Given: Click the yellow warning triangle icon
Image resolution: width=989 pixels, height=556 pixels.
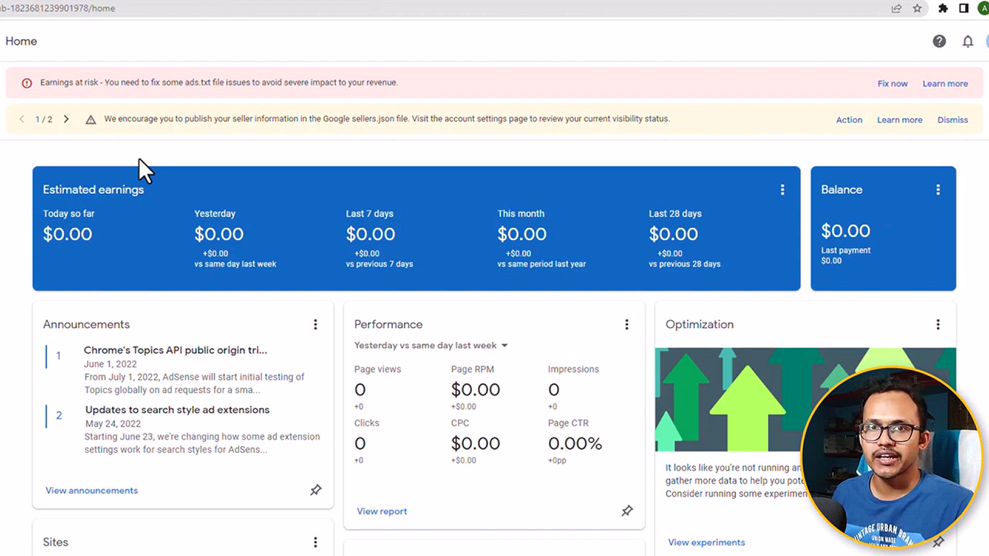Looking at the screenshot, I should pos(91,119).
